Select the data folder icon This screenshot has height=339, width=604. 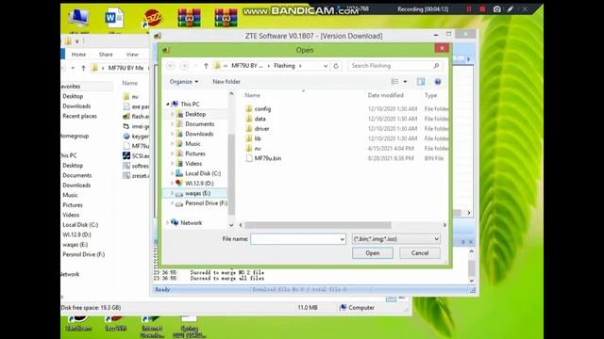point(249,119)
